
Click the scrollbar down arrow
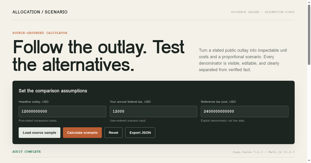point(309,161)
